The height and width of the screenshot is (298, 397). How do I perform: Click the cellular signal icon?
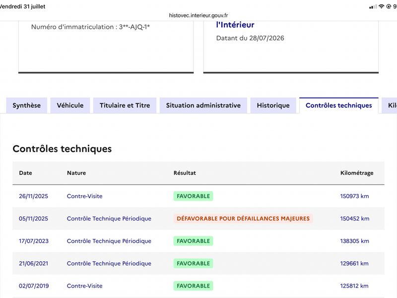(x=373, y=6)
